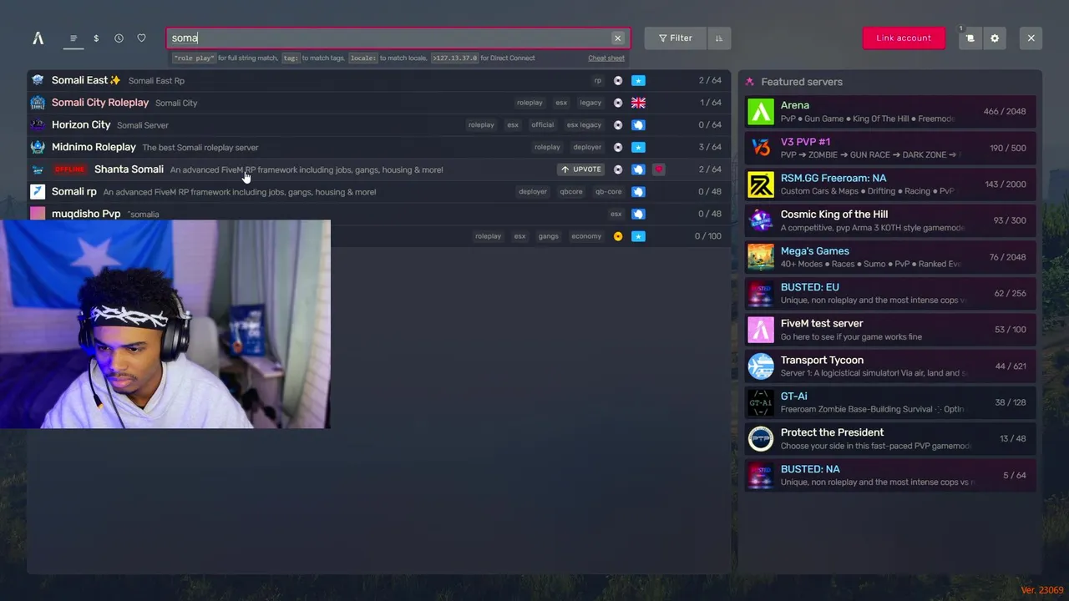
Task: Click Horizon City's blue locale icon
Action: (638, 125)
